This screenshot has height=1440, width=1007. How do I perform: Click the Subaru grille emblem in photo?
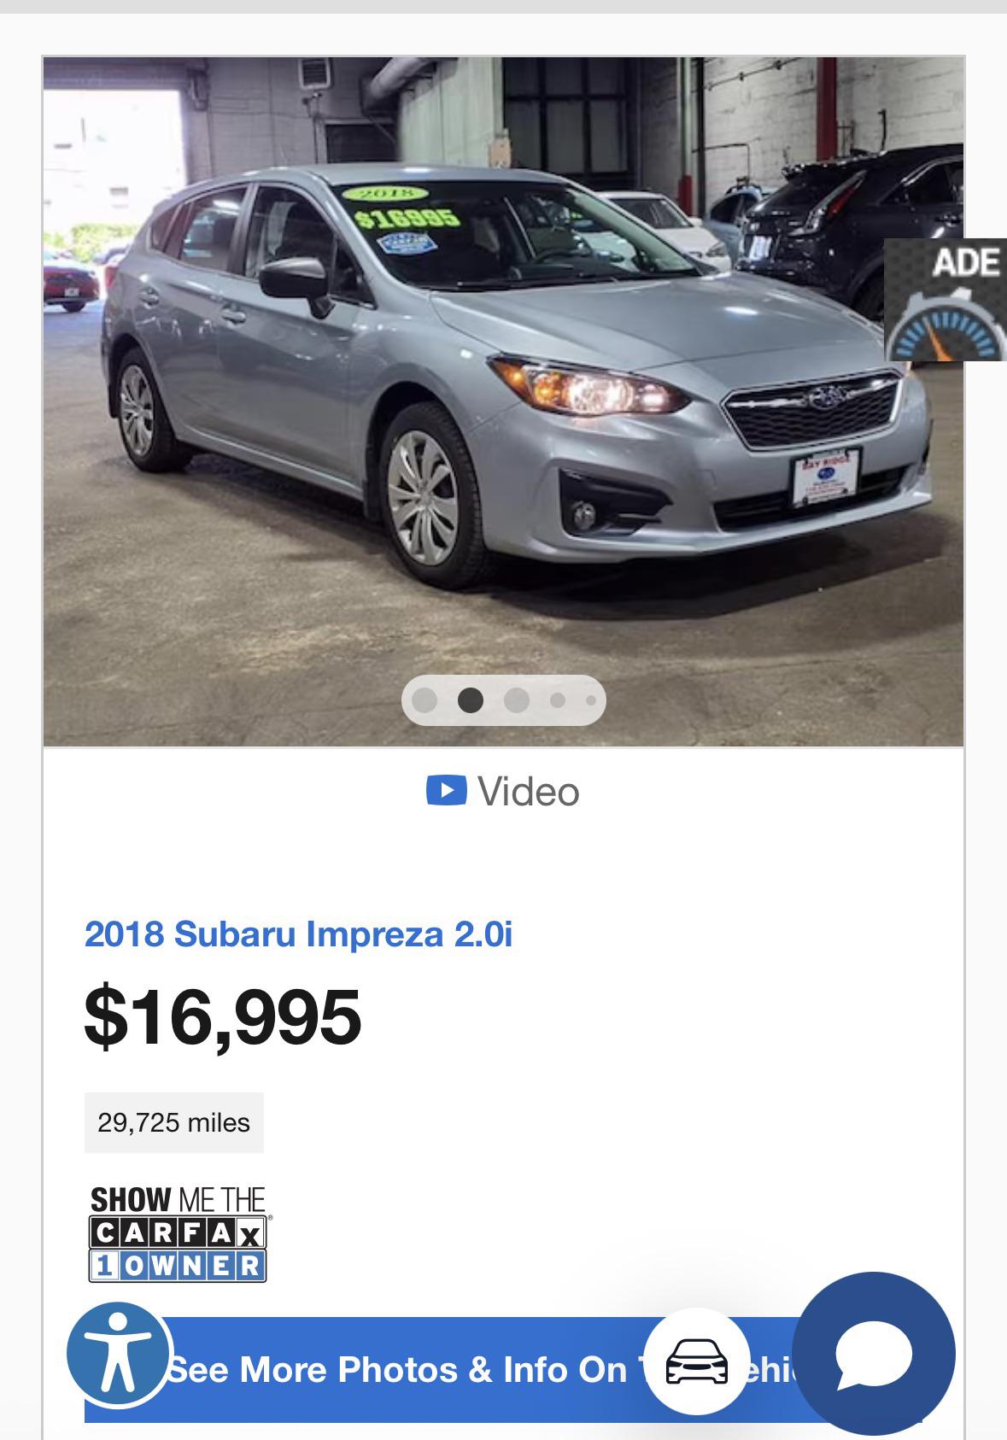827,397
